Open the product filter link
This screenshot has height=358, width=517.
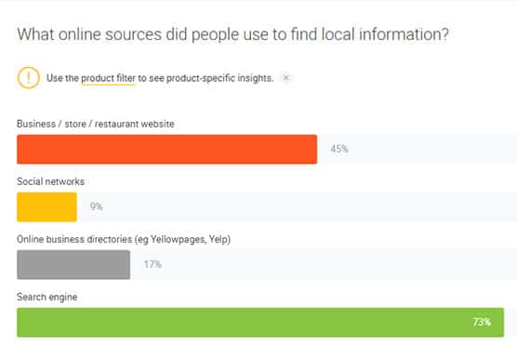(108, 78)
